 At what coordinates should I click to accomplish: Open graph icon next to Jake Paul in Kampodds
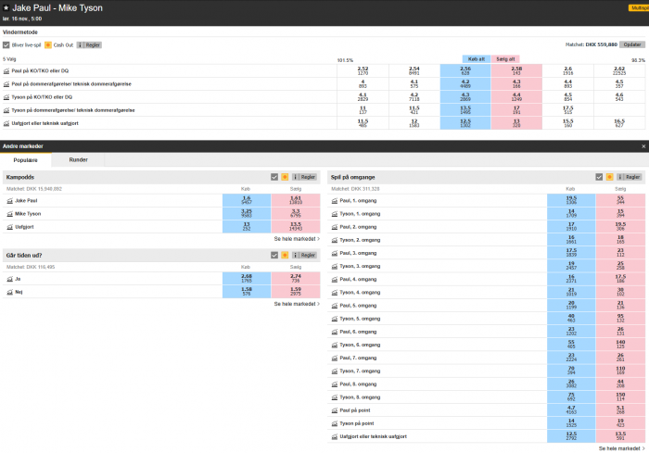[x=10, y=201]
